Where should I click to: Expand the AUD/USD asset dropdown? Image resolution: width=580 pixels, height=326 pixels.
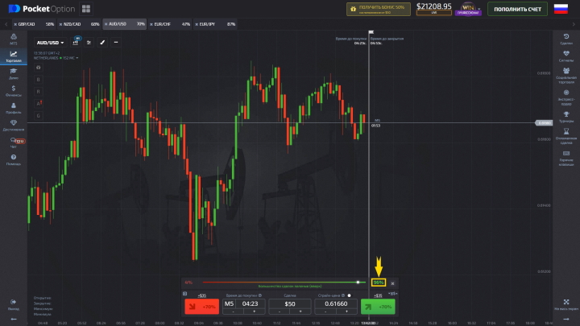(x=50, y=42)
